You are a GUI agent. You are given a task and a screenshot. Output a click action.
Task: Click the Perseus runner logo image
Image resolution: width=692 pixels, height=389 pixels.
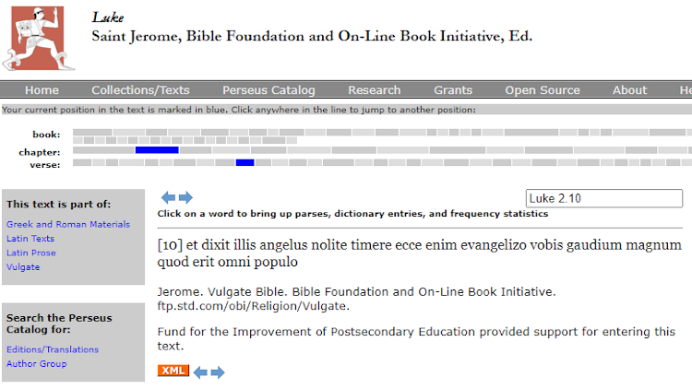(x=39, y=39)
